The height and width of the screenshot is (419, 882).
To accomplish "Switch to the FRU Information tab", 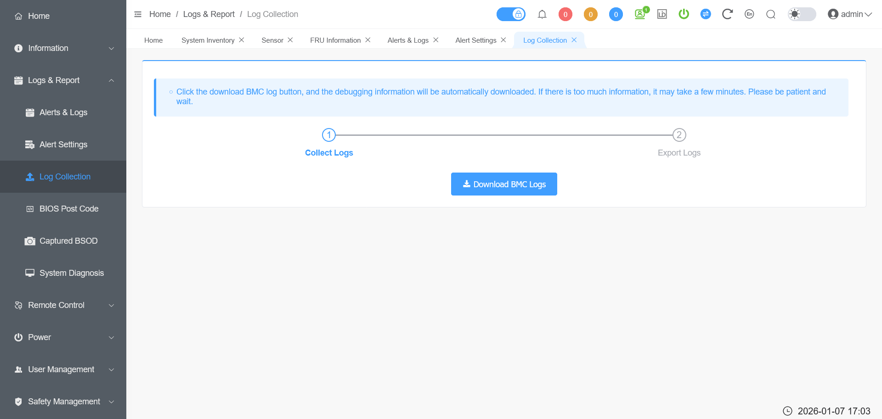I will point(335,40).
